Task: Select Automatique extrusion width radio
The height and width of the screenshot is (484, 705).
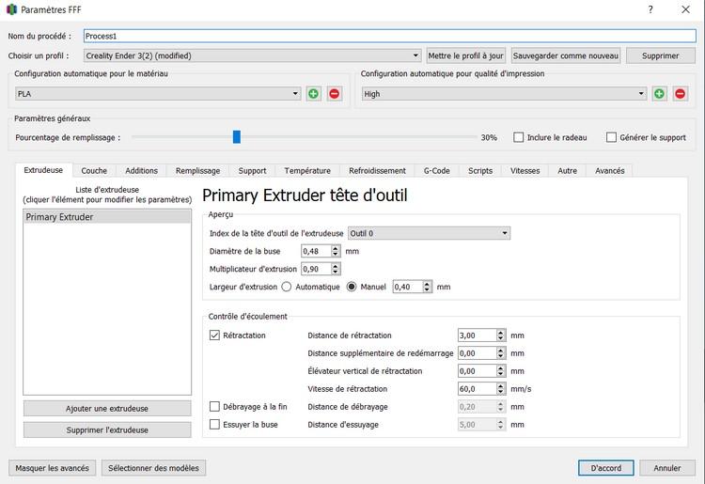Action: (x=287, y=287)
